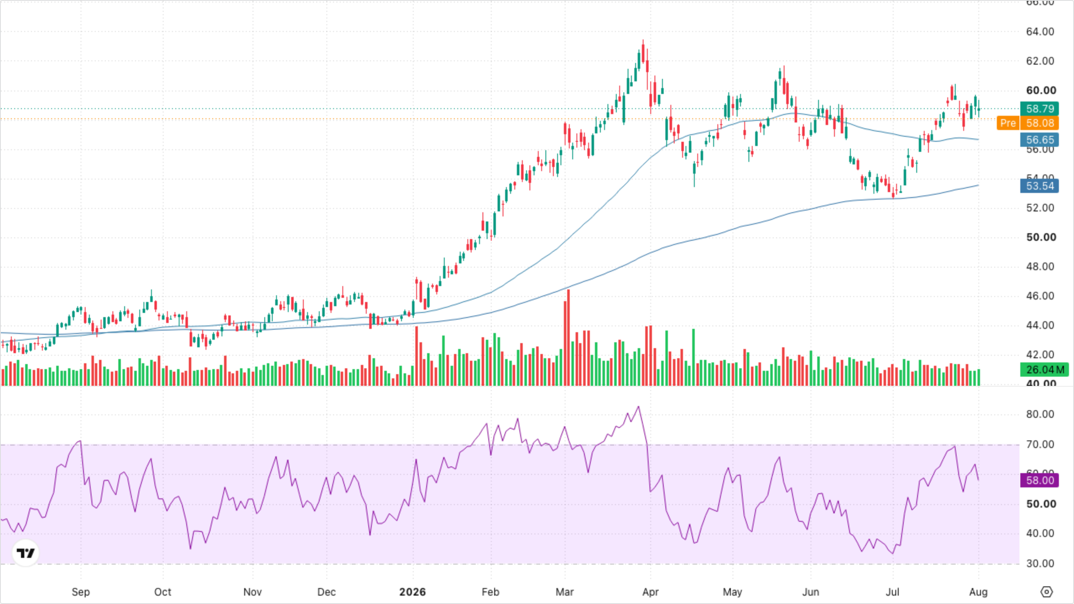1074x604 pixels.
Task: Click the 56.65 moving average label
Action: tap(1040, 140)
